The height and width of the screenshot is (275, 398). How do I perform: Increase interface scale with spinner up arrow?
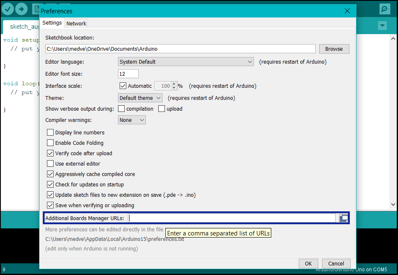[174, 84]
